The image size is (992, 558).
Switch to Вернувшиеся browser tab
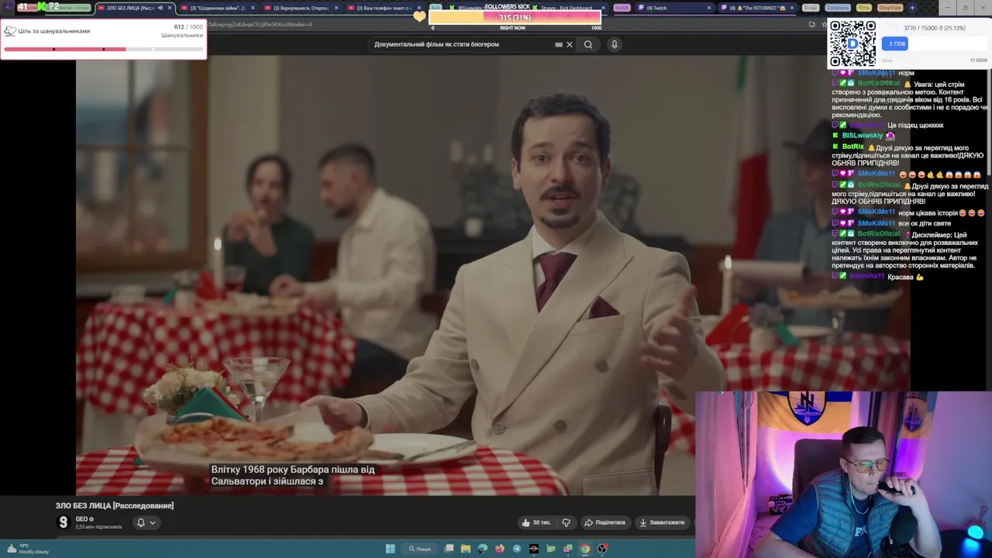click(x=299, y=8)
